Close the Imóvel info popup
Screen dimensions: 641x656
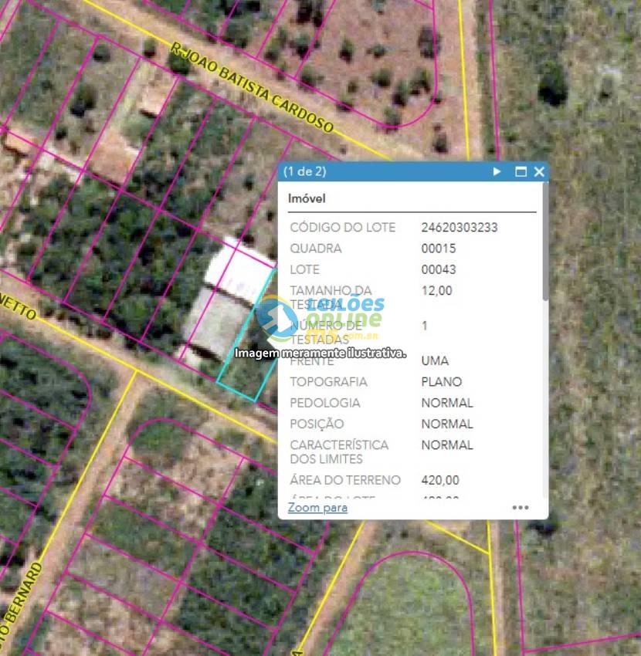point(539,171)
